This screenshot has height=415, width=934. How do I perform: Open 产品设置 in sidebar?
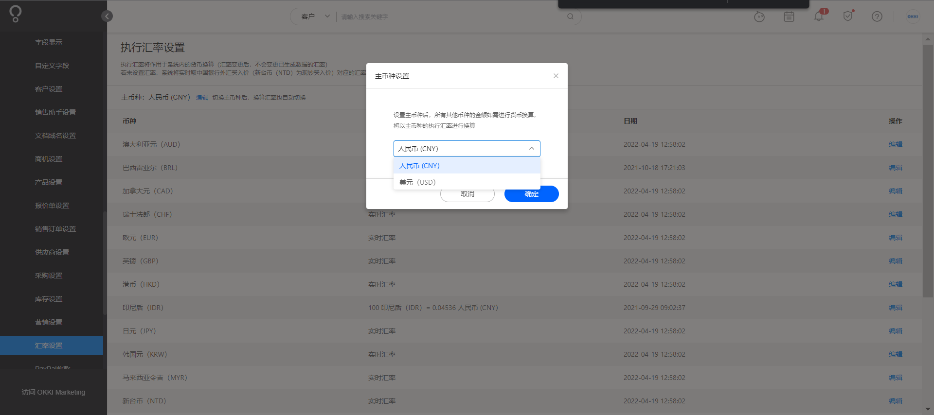(49, 182)
